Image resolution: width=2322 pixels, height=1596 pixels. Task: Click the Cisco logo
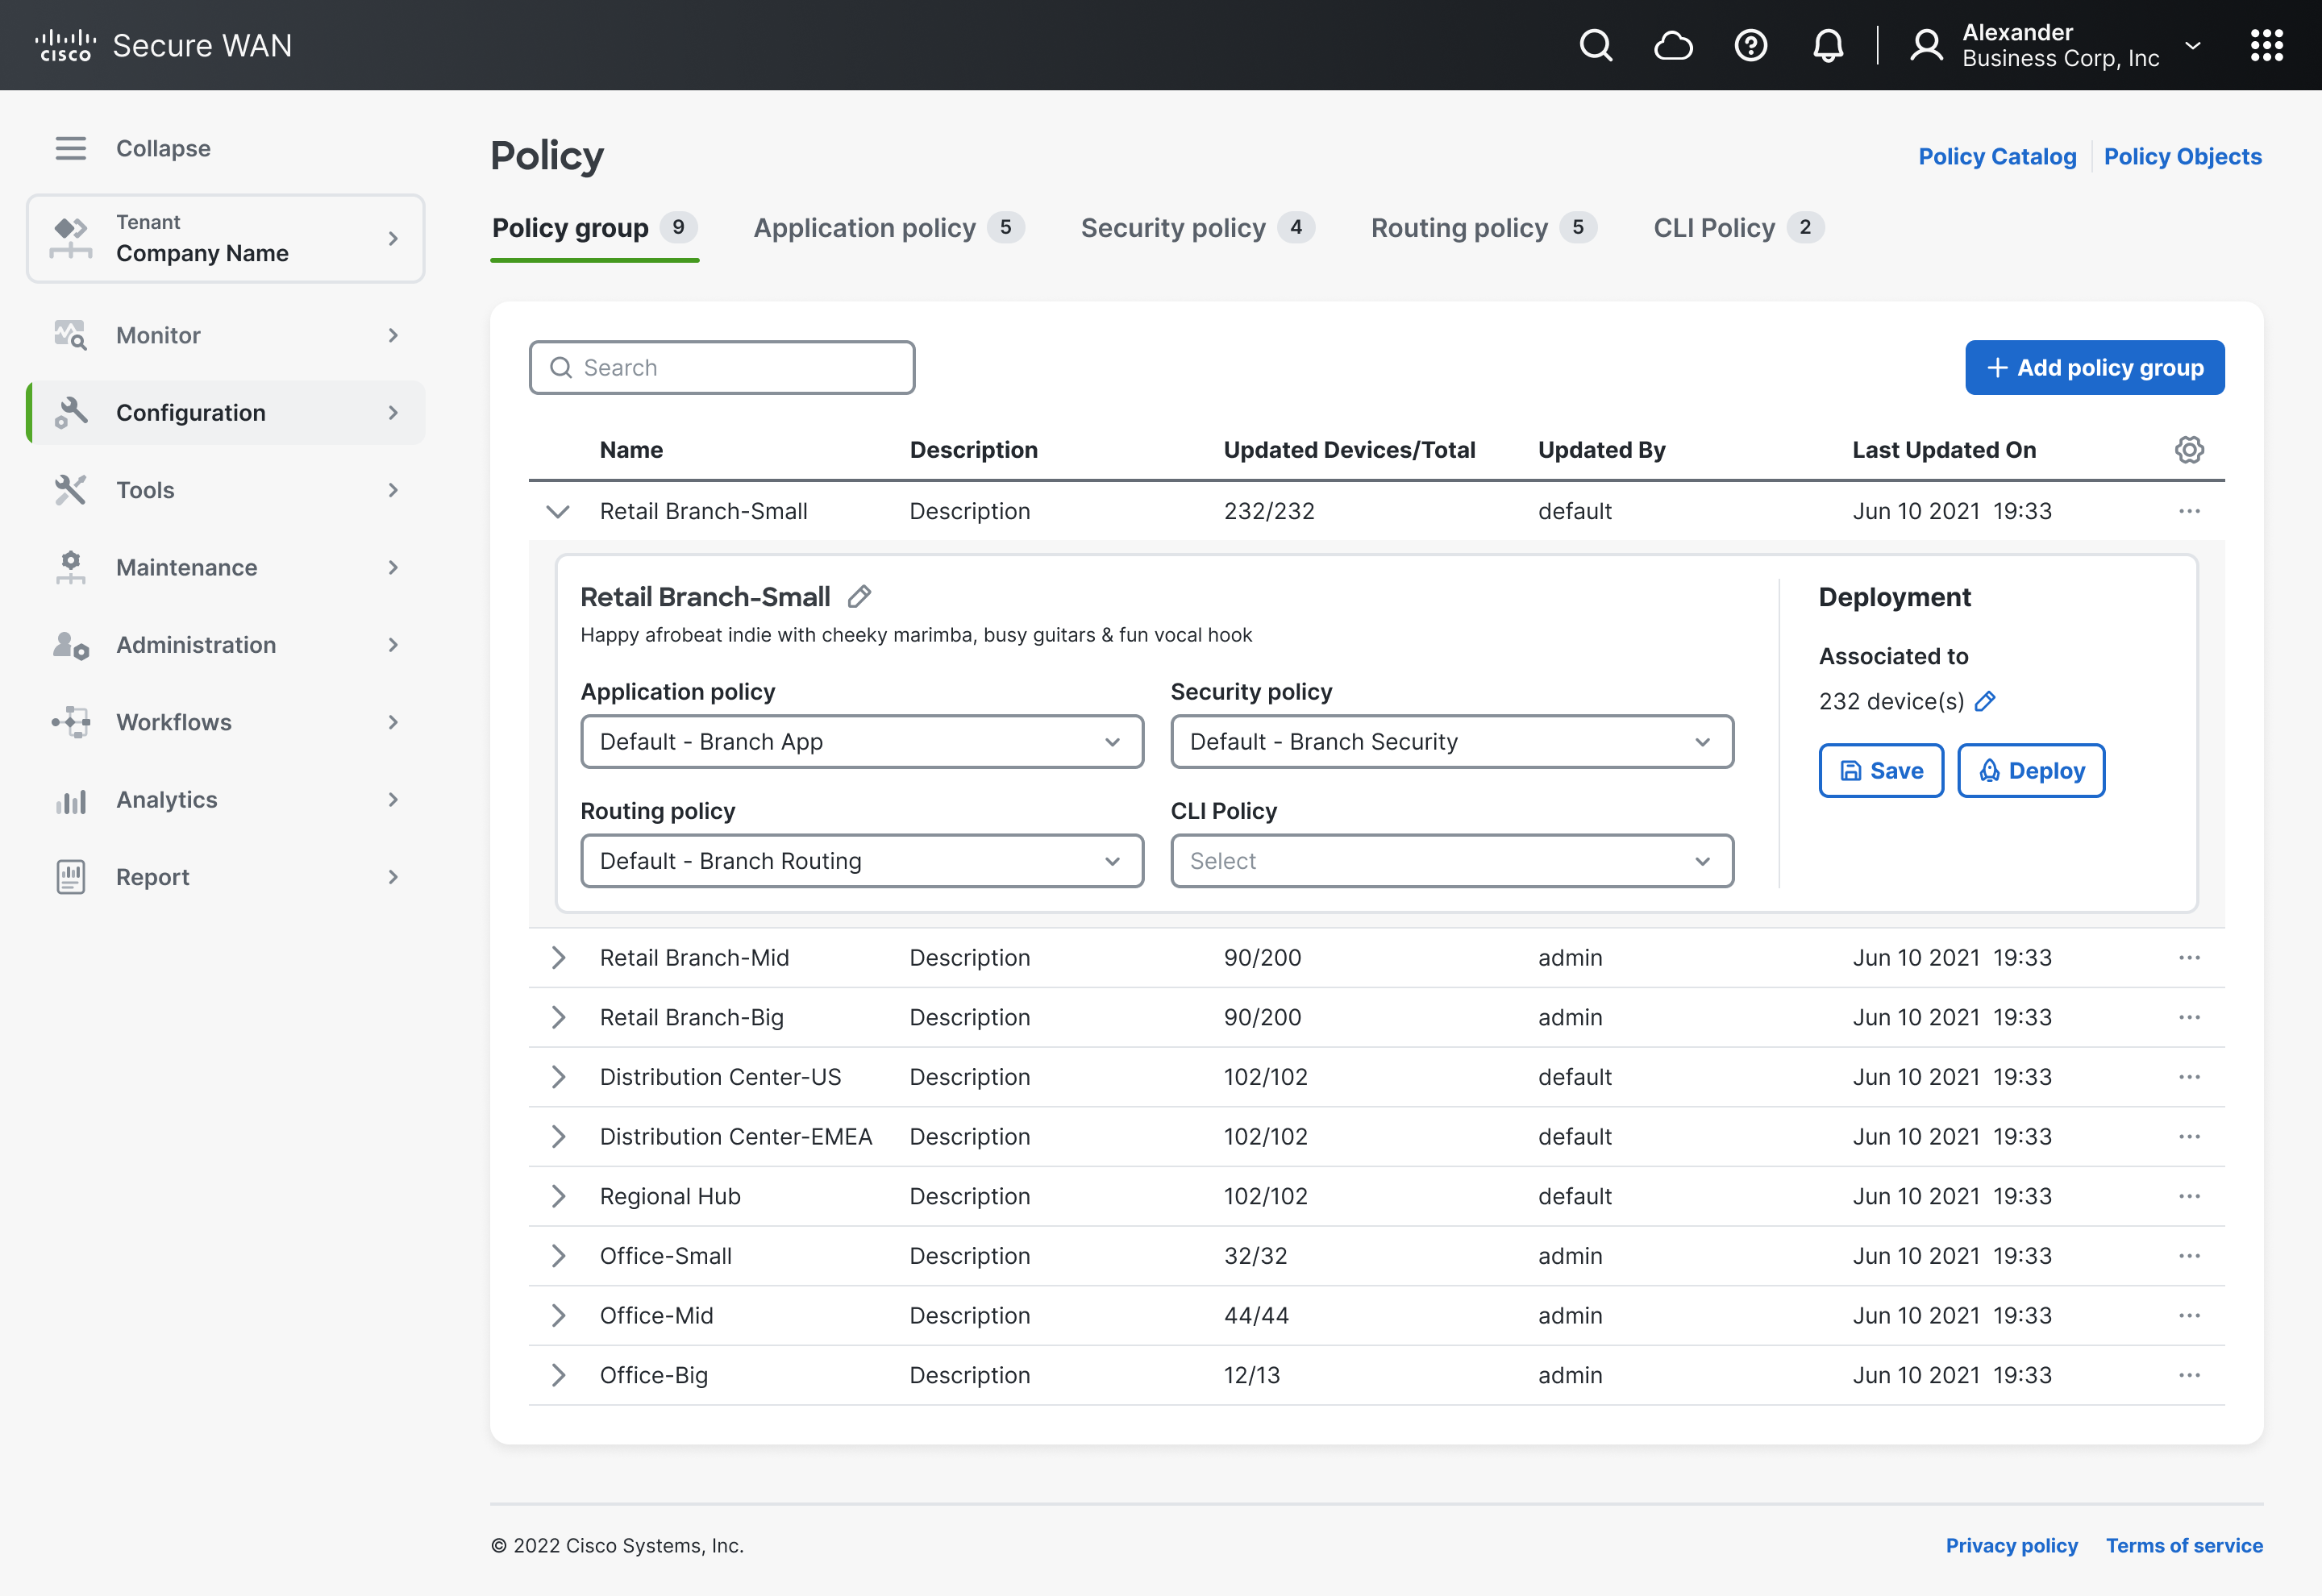click(x=66, y=45)
